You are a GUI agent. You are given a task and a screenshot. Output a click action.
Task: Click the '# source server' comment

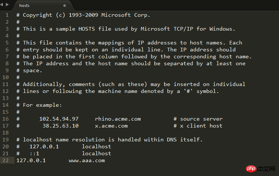[x=198, y=119]
